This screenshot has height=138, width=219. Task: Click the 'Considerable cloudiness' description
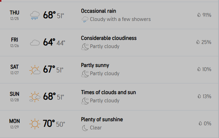click(109, 38)
